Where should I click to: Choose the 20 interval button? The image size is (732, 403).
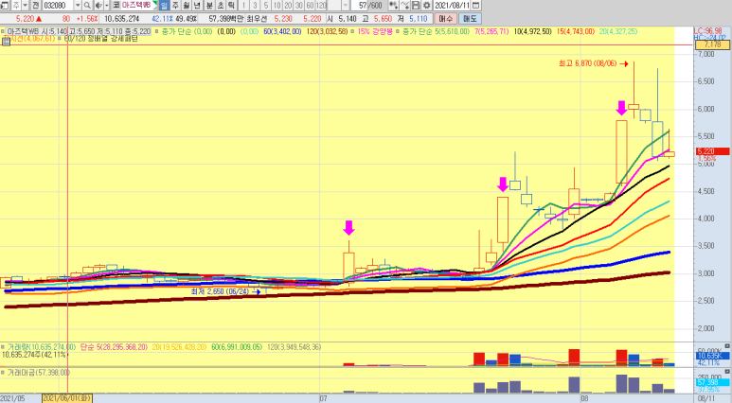(x=288, y=6)
